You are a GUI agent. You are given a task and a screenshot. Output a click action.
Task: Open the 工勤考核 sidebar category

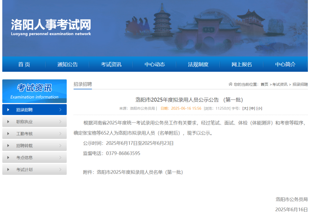(34, 134)
